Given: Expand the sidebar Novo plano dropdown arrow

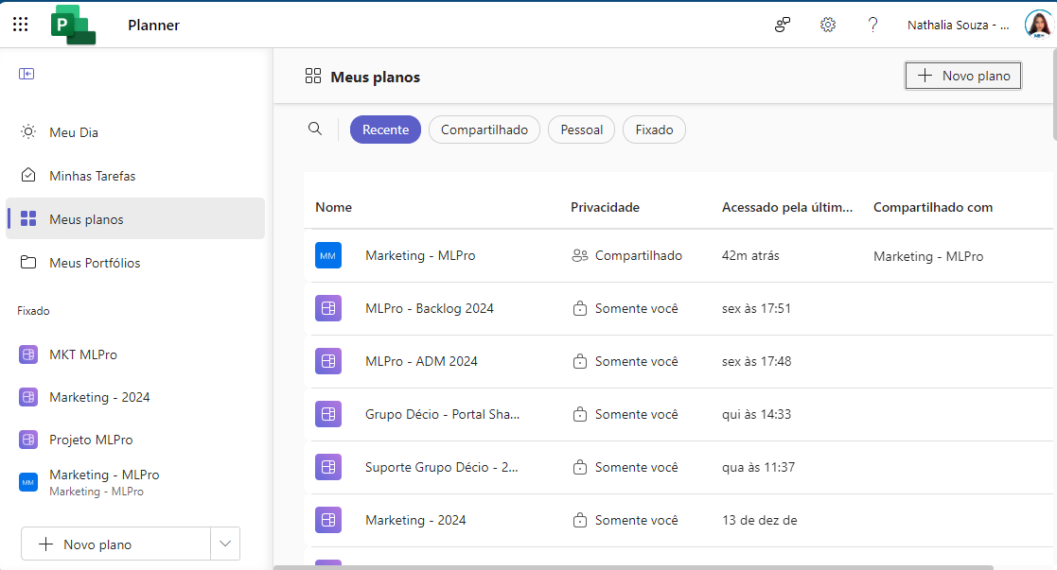Looking at the screenshot, I should point(225,544).
